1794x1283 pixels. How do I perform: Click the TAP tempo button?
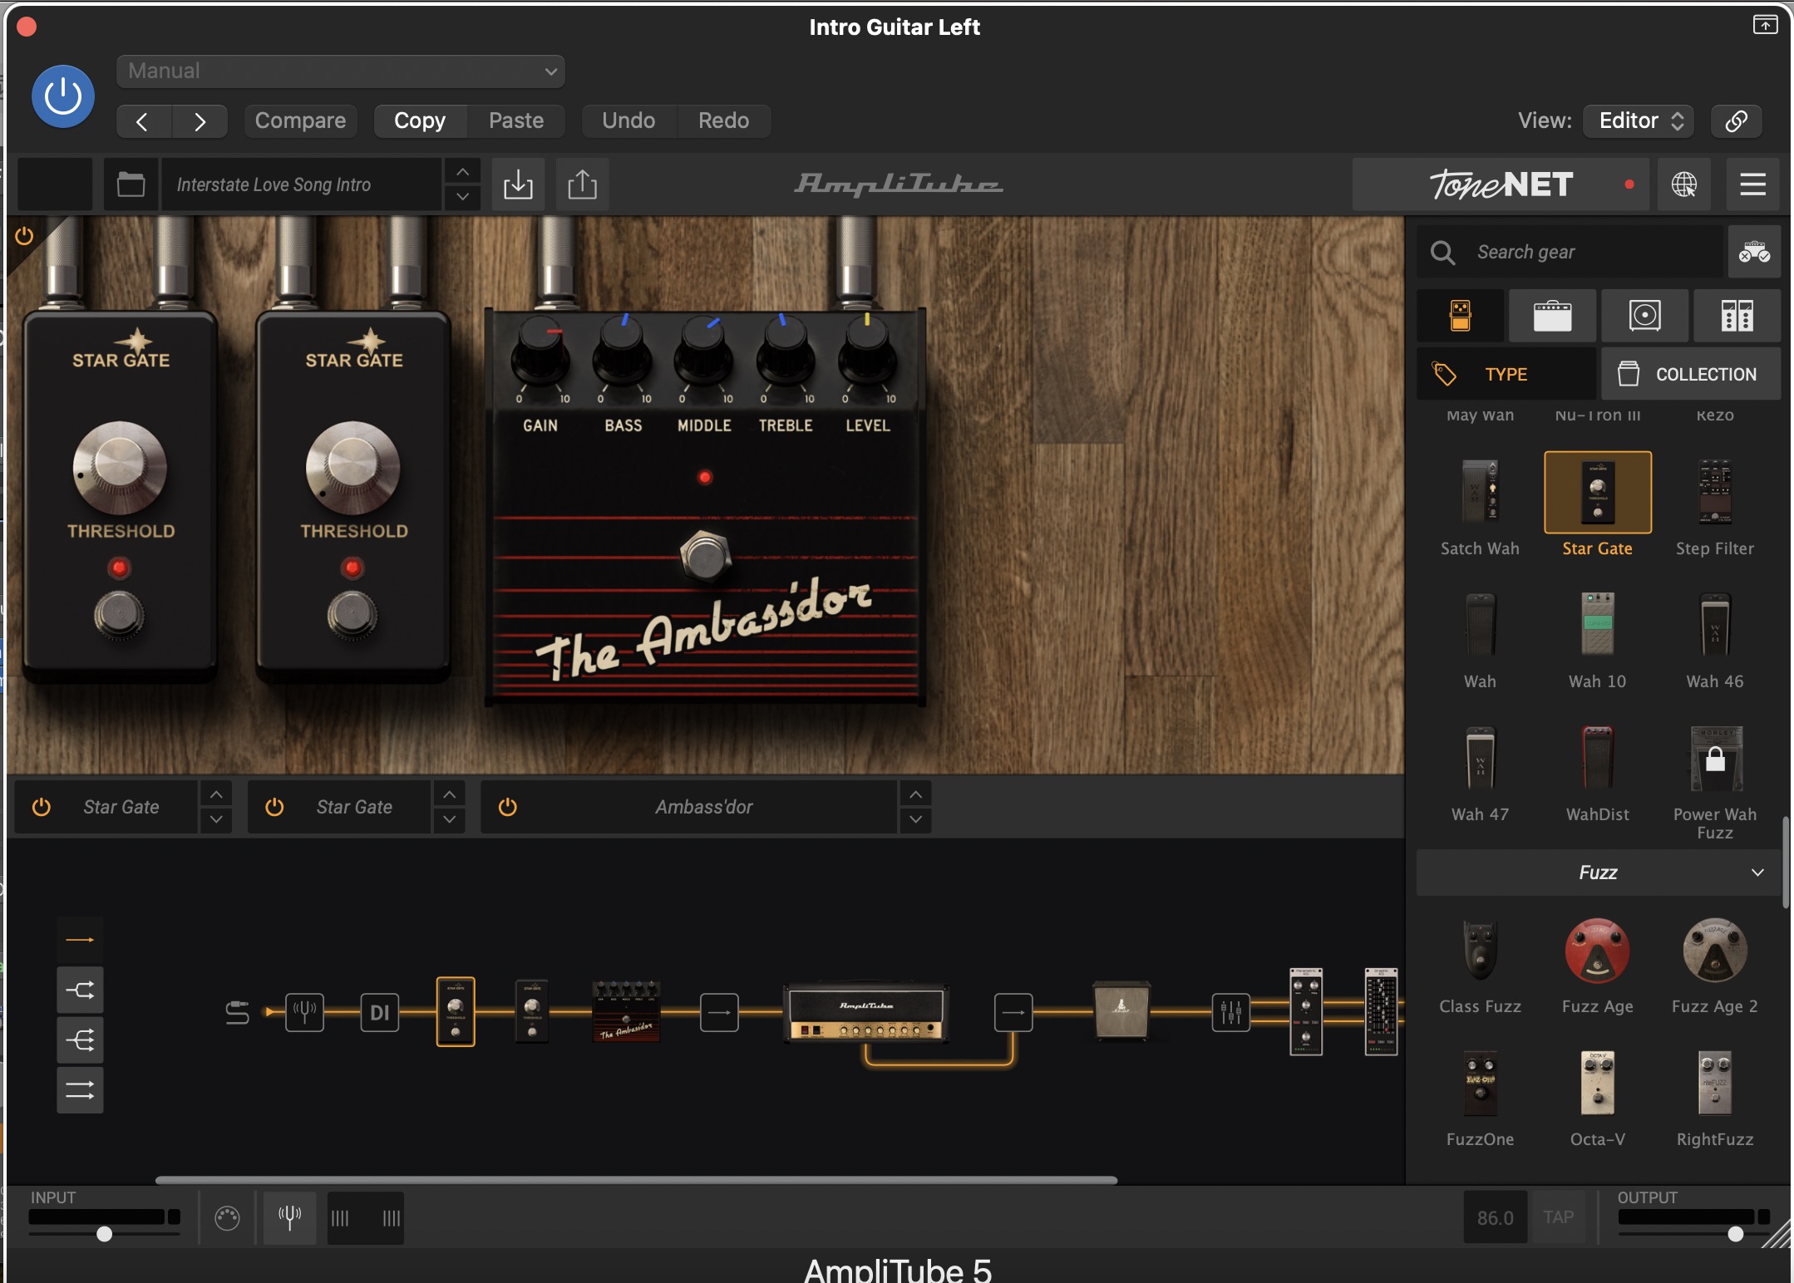pyautogui.click(x=1558, y=1217)
